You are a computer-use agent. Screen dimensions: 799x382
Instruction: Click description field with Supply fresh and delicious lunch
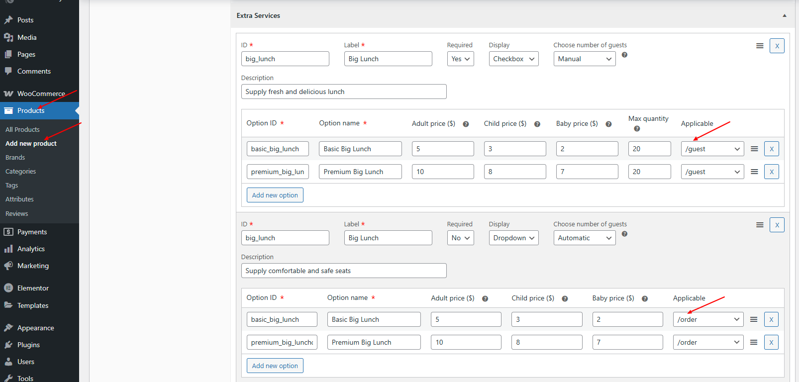tap(343, 92)
